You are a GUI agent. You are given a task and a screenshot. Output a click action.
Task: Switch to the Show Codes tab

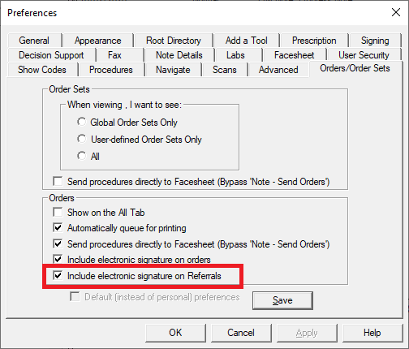tap(42, 70)
